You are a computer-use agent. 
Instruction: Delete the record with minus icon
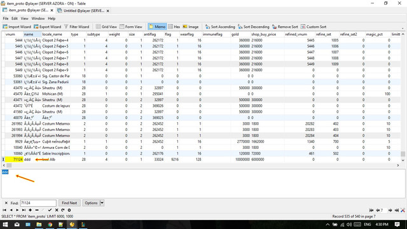(37, 210)
